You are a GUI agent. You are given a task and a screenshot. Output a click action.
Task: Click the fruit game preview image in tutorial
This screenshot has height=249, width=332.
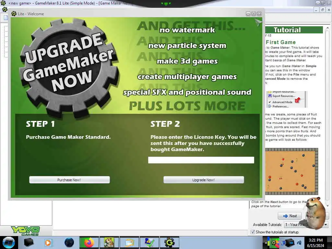291,171
